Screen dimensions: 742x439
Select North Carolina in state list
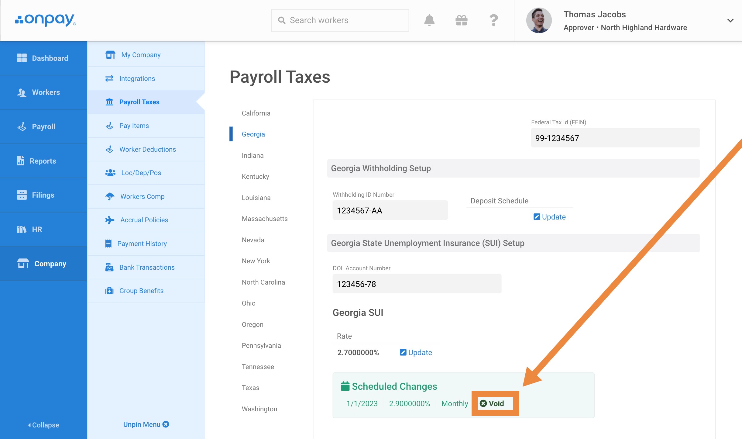click(263, 282)
